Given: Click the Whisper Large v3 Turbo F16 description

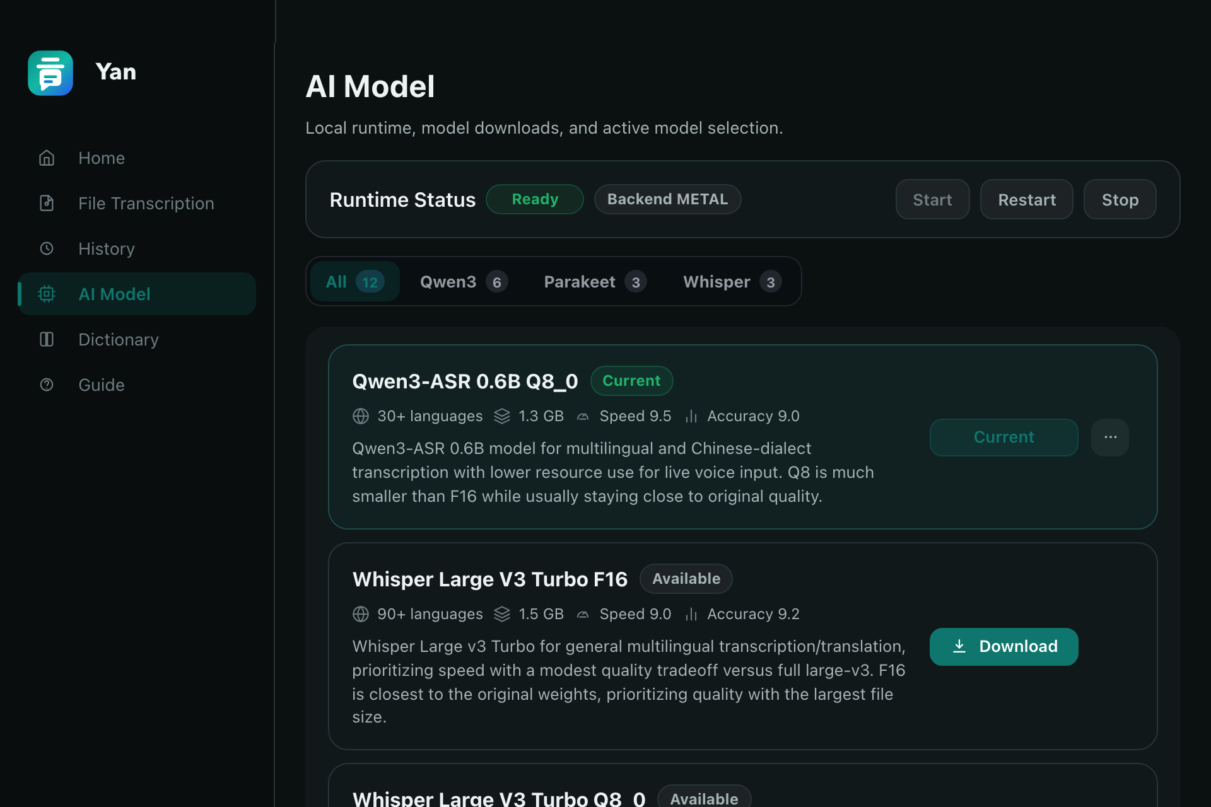Looking at the screenshot, I should pos(629,682).
